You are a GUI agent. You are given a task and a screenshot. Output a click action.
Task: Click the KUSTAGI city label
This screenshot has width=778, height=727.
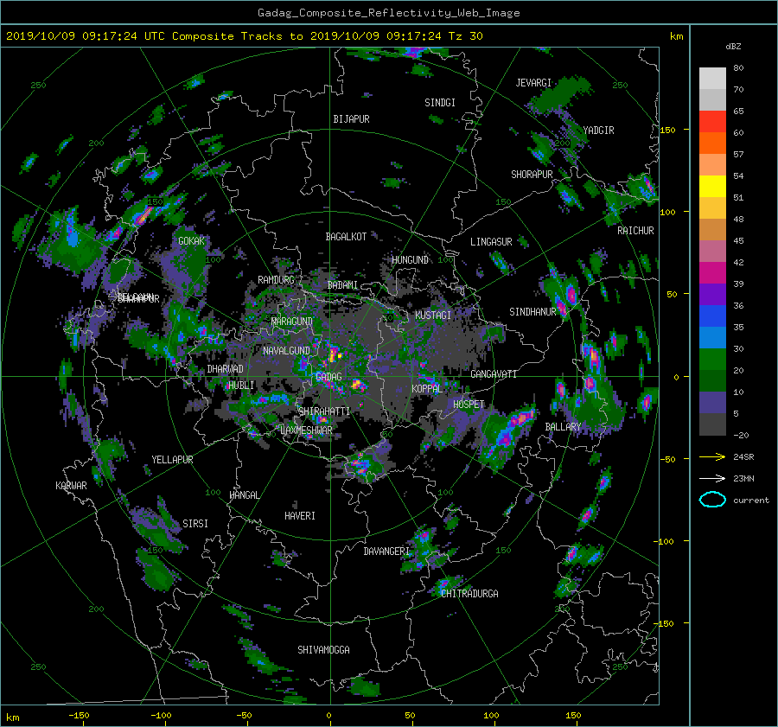433,316
